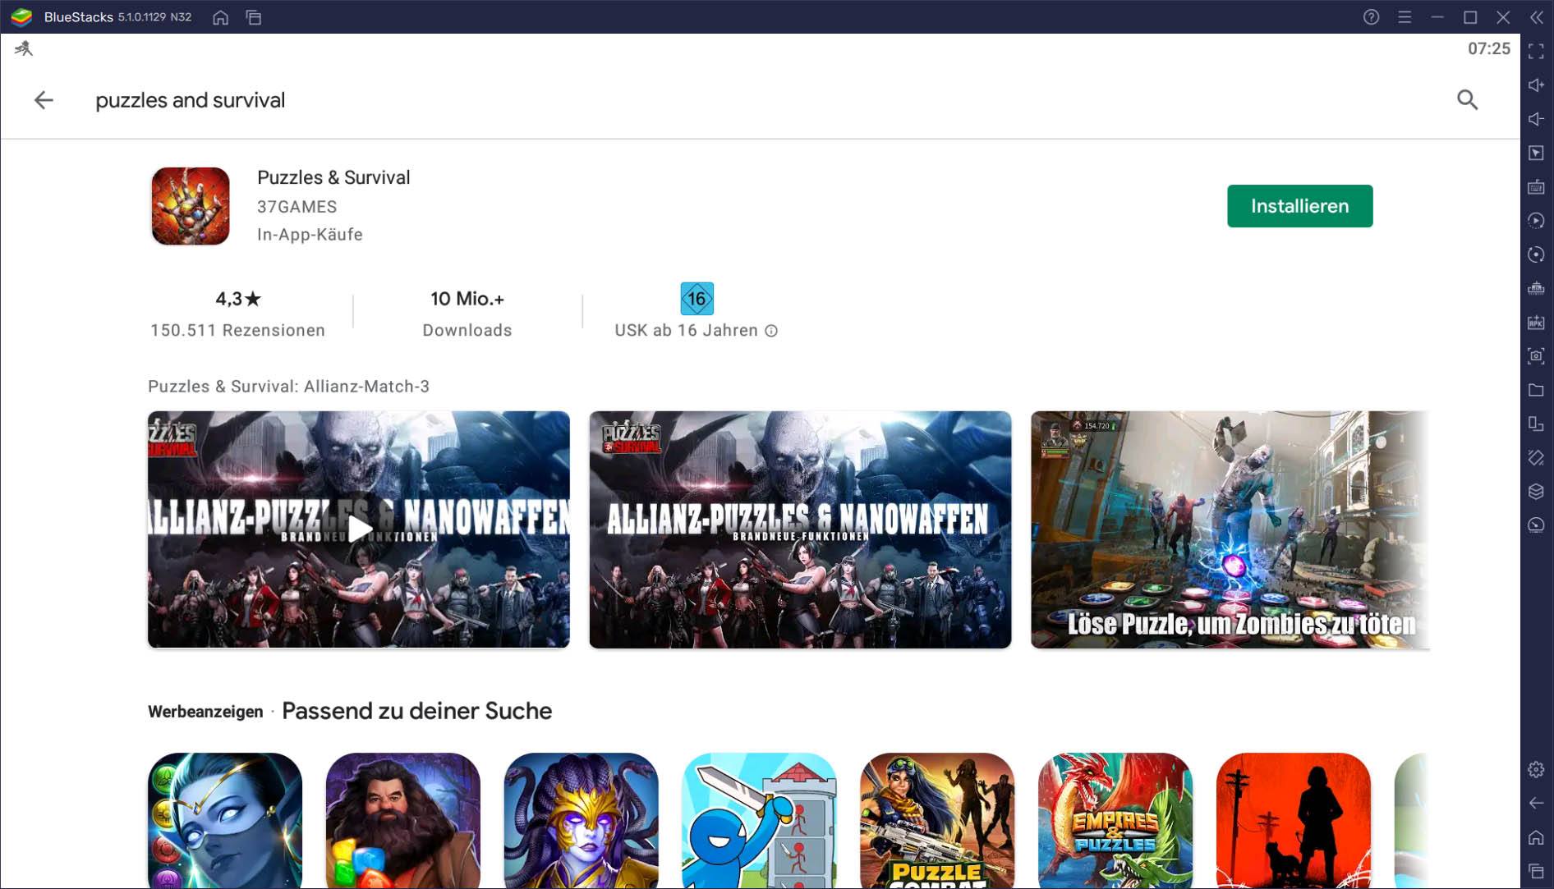Open the BlueStacks title bar home icon
Viewport: 1554px width, 889px height.
[220, 17]
